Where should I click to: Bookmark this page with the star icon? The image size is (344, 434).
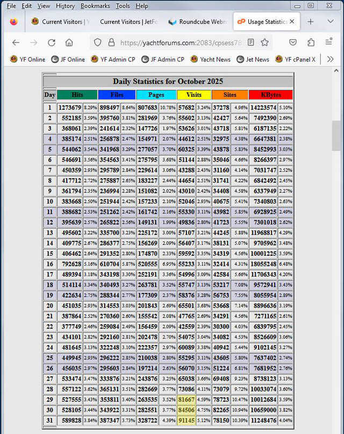click(264, 43)
